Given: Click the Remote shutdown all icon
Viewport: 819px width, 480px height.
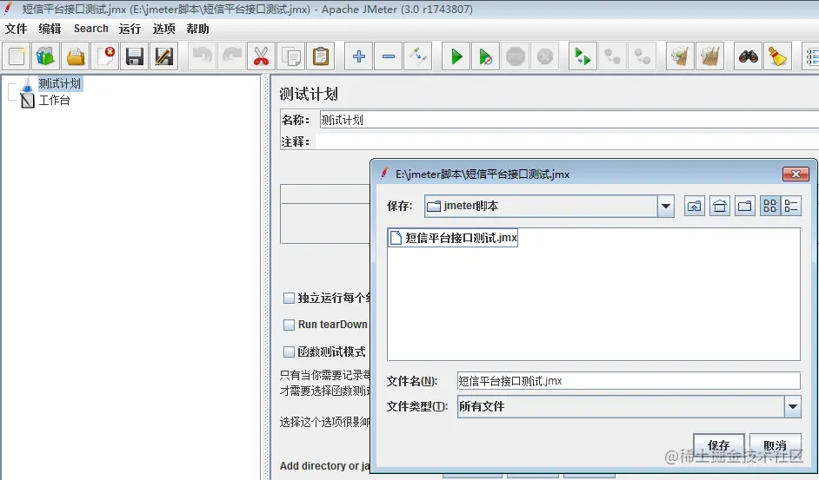Looking at the screenshot, I should tap(642, 56).
